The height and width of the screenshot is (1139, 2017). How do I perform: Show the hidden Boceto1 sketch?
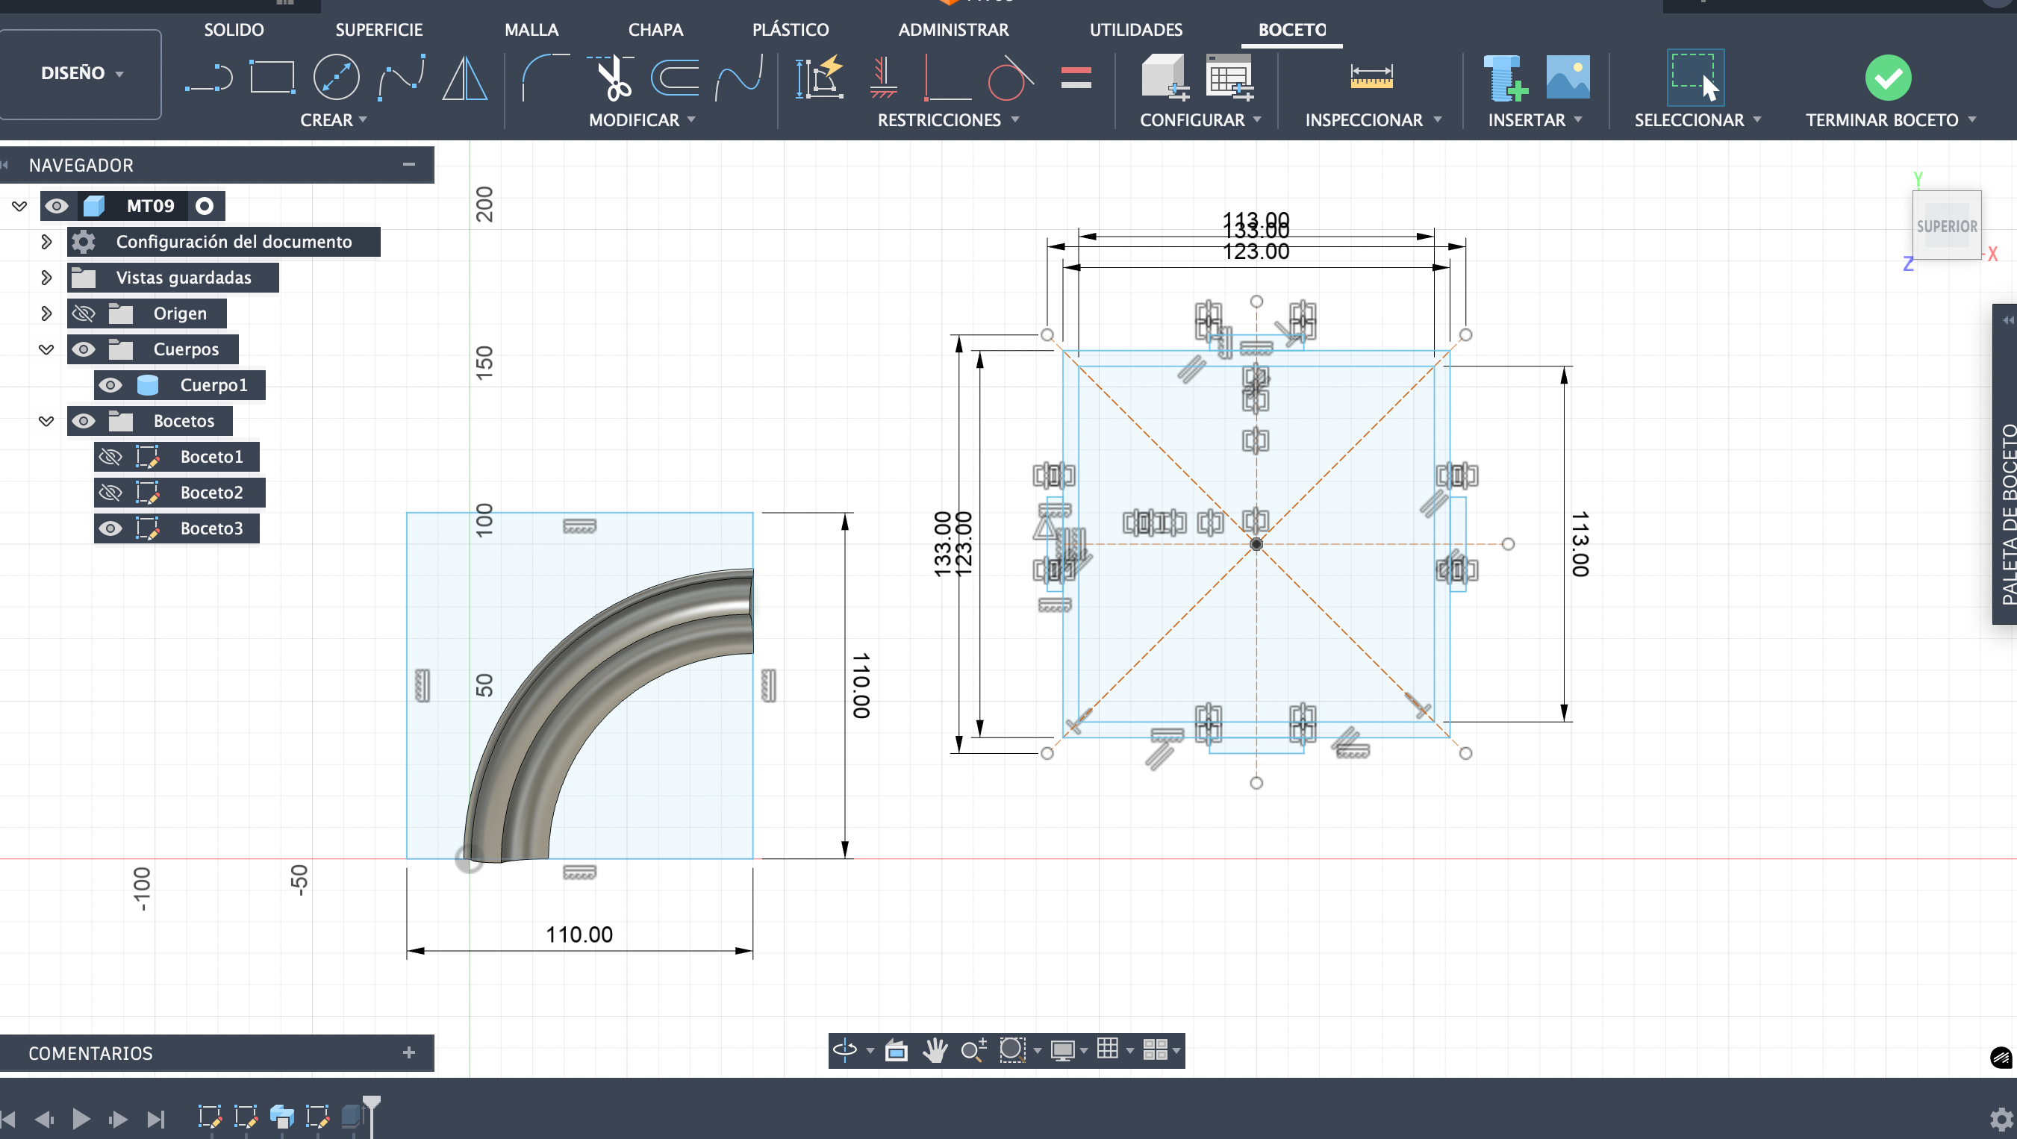point(110,456)
